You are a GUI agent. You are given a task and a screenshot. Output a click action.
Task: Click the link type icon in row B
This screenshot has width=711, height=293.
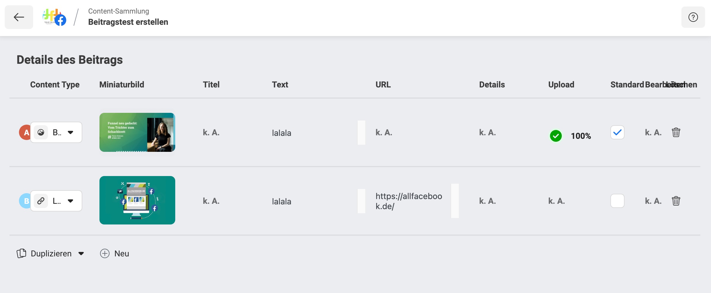point(41,201)
